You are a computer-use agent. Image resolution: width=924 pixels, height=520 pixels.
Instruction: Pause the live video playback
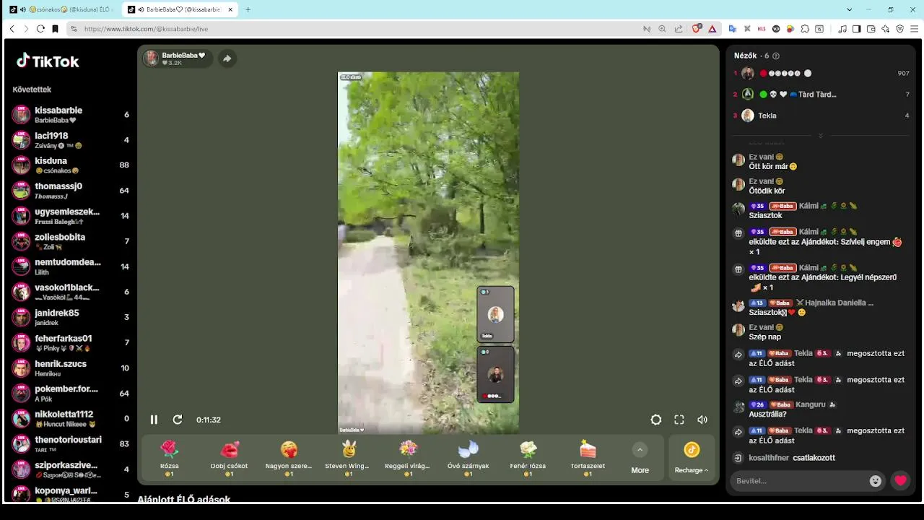click(154, 420)
